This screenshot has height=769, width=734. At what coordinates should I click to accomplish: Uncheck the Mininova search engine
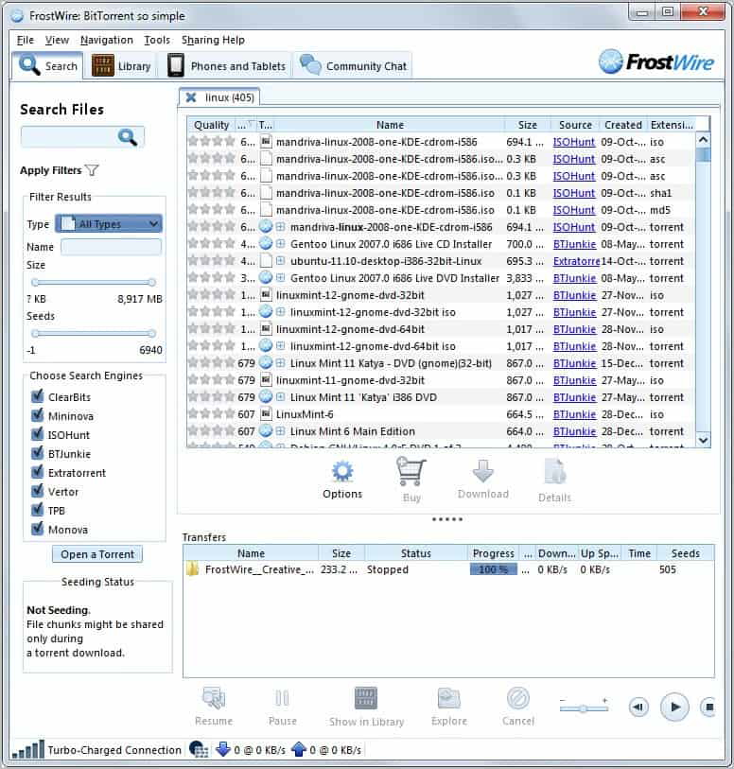[37, 415]
